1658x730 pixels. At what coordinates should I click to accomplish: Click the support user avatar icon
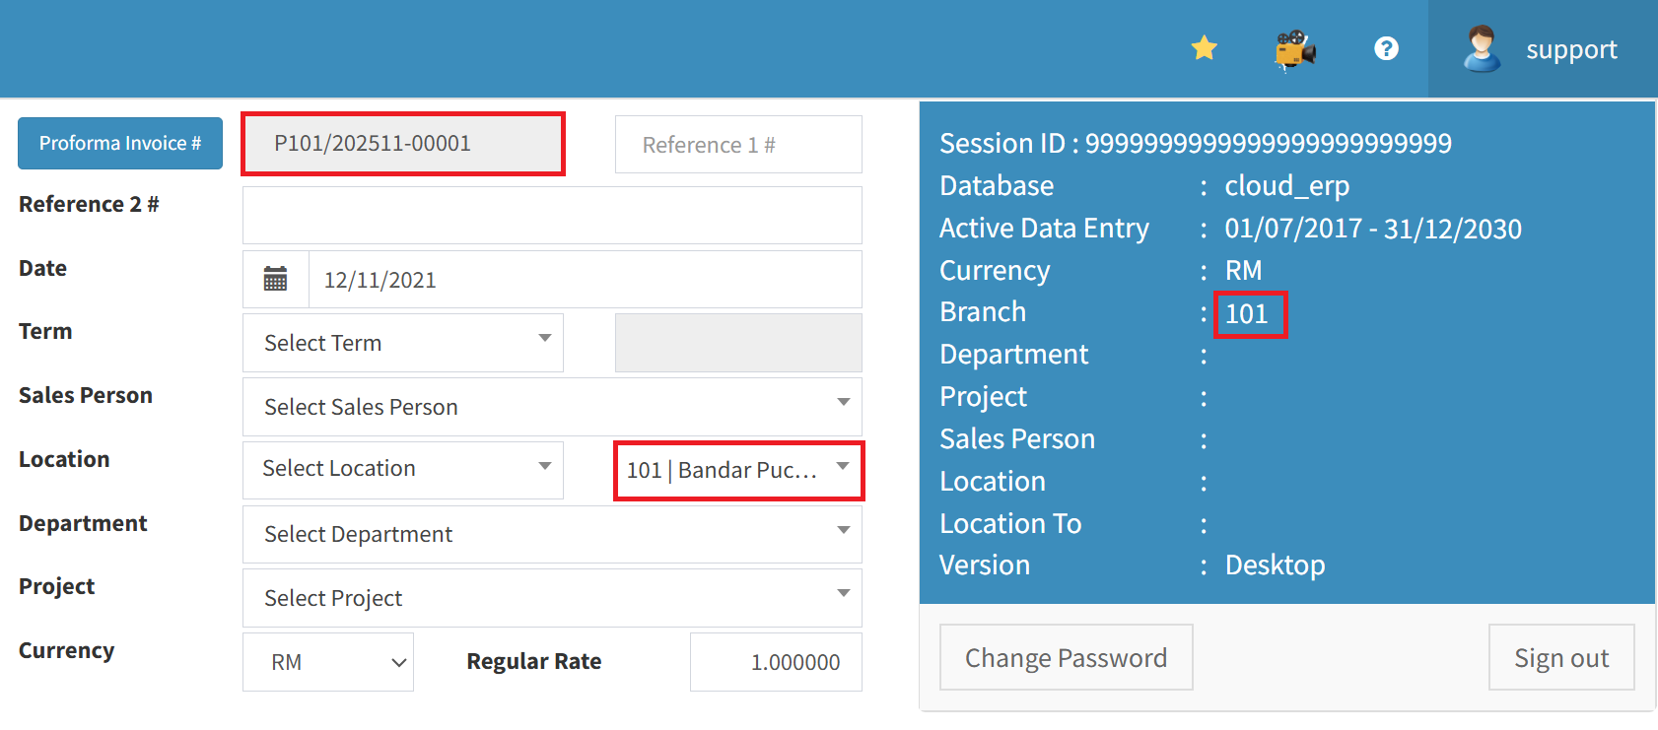click(x=1481, y=49)
